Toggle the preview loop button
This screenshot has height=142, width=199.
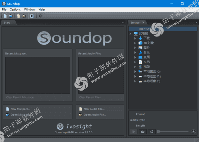tap(143, 132)
